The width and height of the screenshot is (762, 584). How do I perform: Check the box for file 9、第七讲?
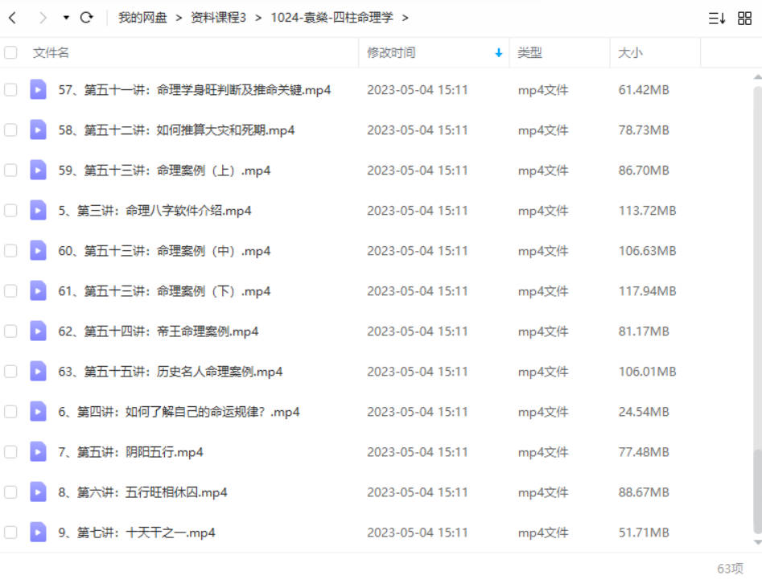tap(10, 533)
